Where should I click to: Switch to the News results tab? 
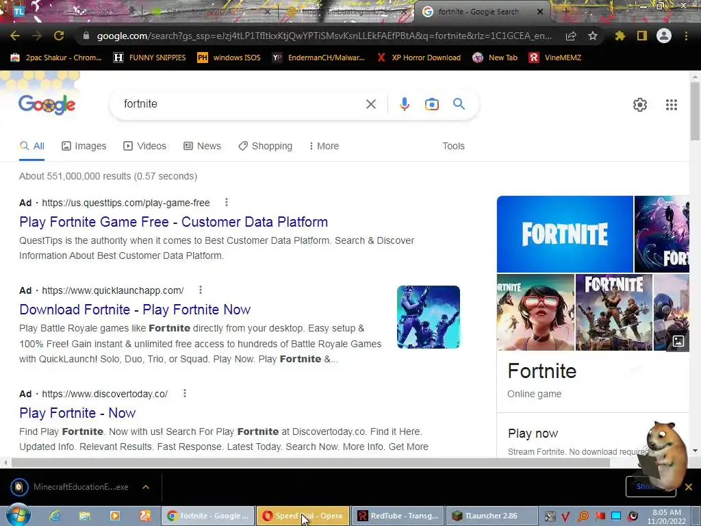click(202, 146)
